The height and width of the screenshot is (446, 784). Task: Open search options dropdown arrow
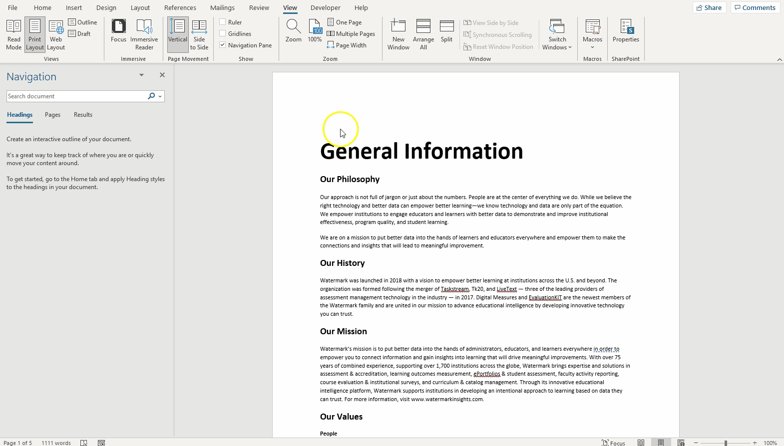pyautogui.click(x=160, y=96)
